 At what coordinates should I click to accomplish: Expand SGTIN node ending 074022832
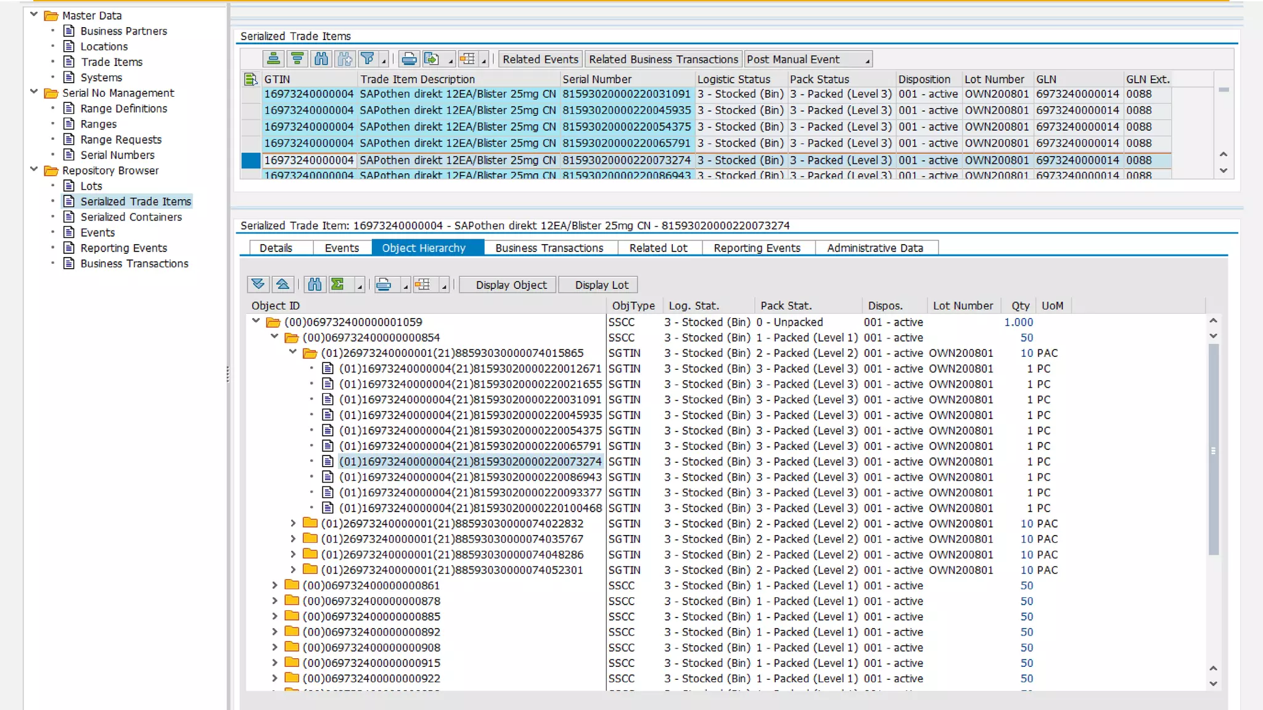point(294,523)
